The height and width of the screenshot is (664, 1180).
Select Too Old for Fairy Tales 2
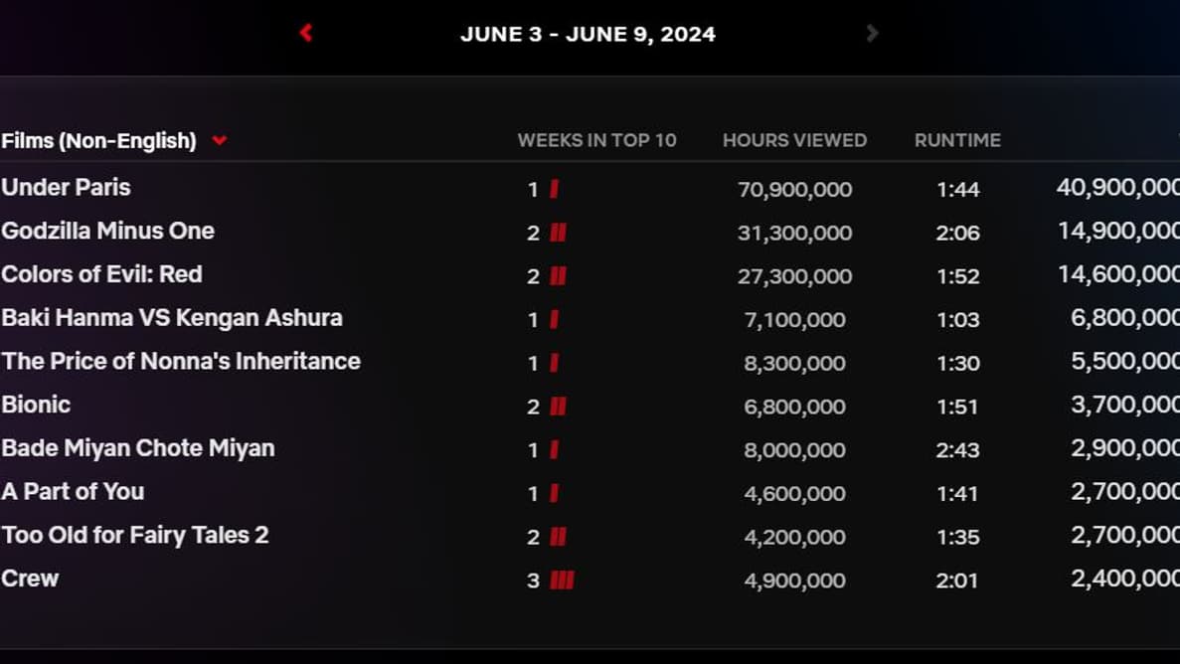click(135, 536)
